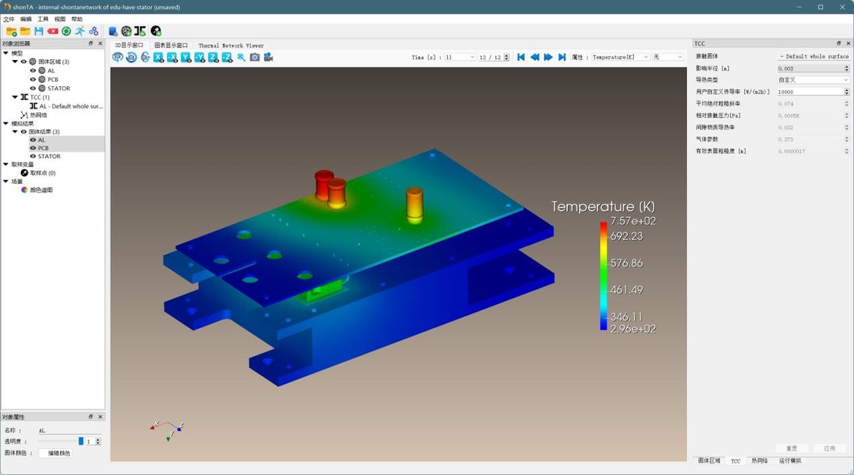The width and height of the screenshot is (854, 475).
Task: Hide the PCB solid region under 模型
Action: pyautogui.click(x=33, y=79)
